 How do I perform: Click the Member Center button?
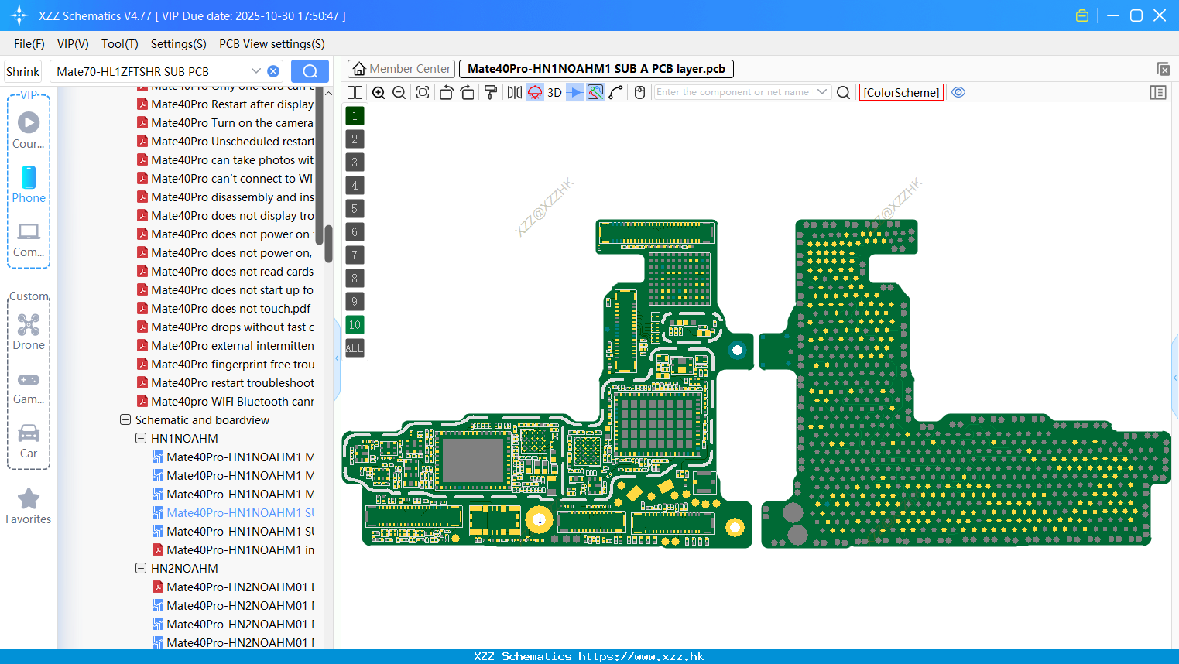click(401, 69)
